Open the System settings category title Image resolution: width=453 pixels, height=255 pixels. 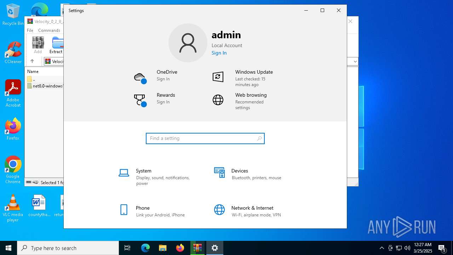click(144, 171)
